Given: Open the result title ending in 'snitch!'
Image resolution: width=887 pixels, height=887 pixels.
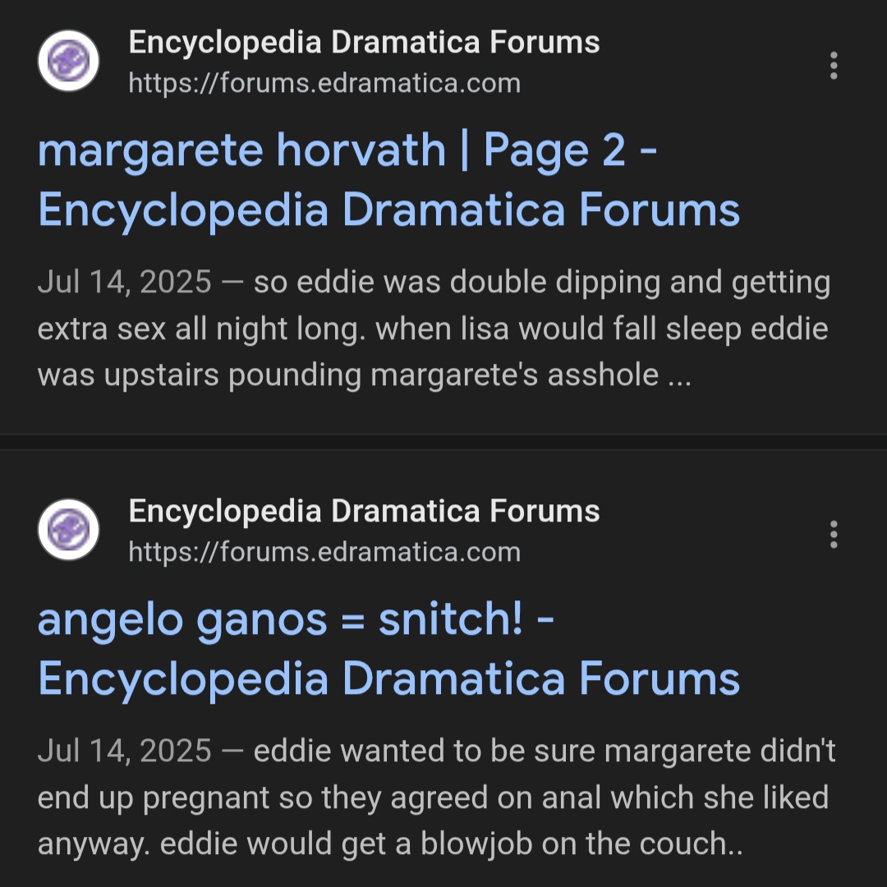Looking at the screenshot, I should point(296,620).
